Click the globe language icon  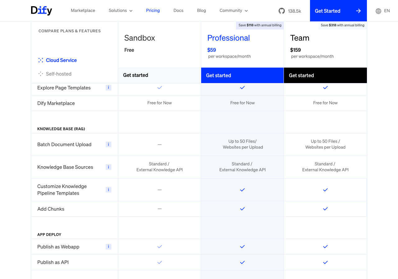point(378,11)
